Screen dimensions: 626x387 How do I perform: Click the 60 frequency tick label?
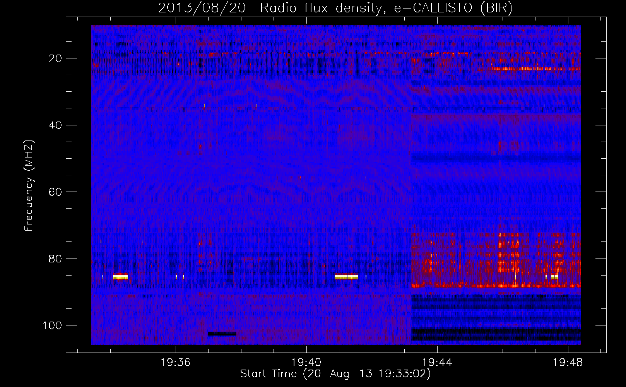coord(55,192)
